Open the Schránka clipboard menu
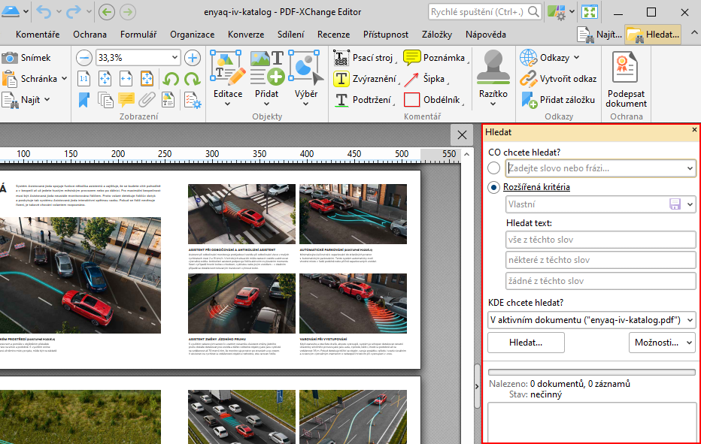 point(35,79)
